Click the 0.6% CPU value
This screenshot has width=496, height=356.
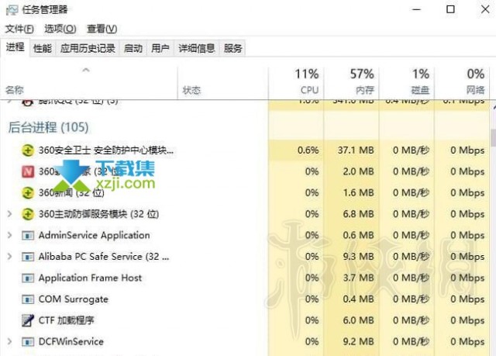(x=308, y=150)
